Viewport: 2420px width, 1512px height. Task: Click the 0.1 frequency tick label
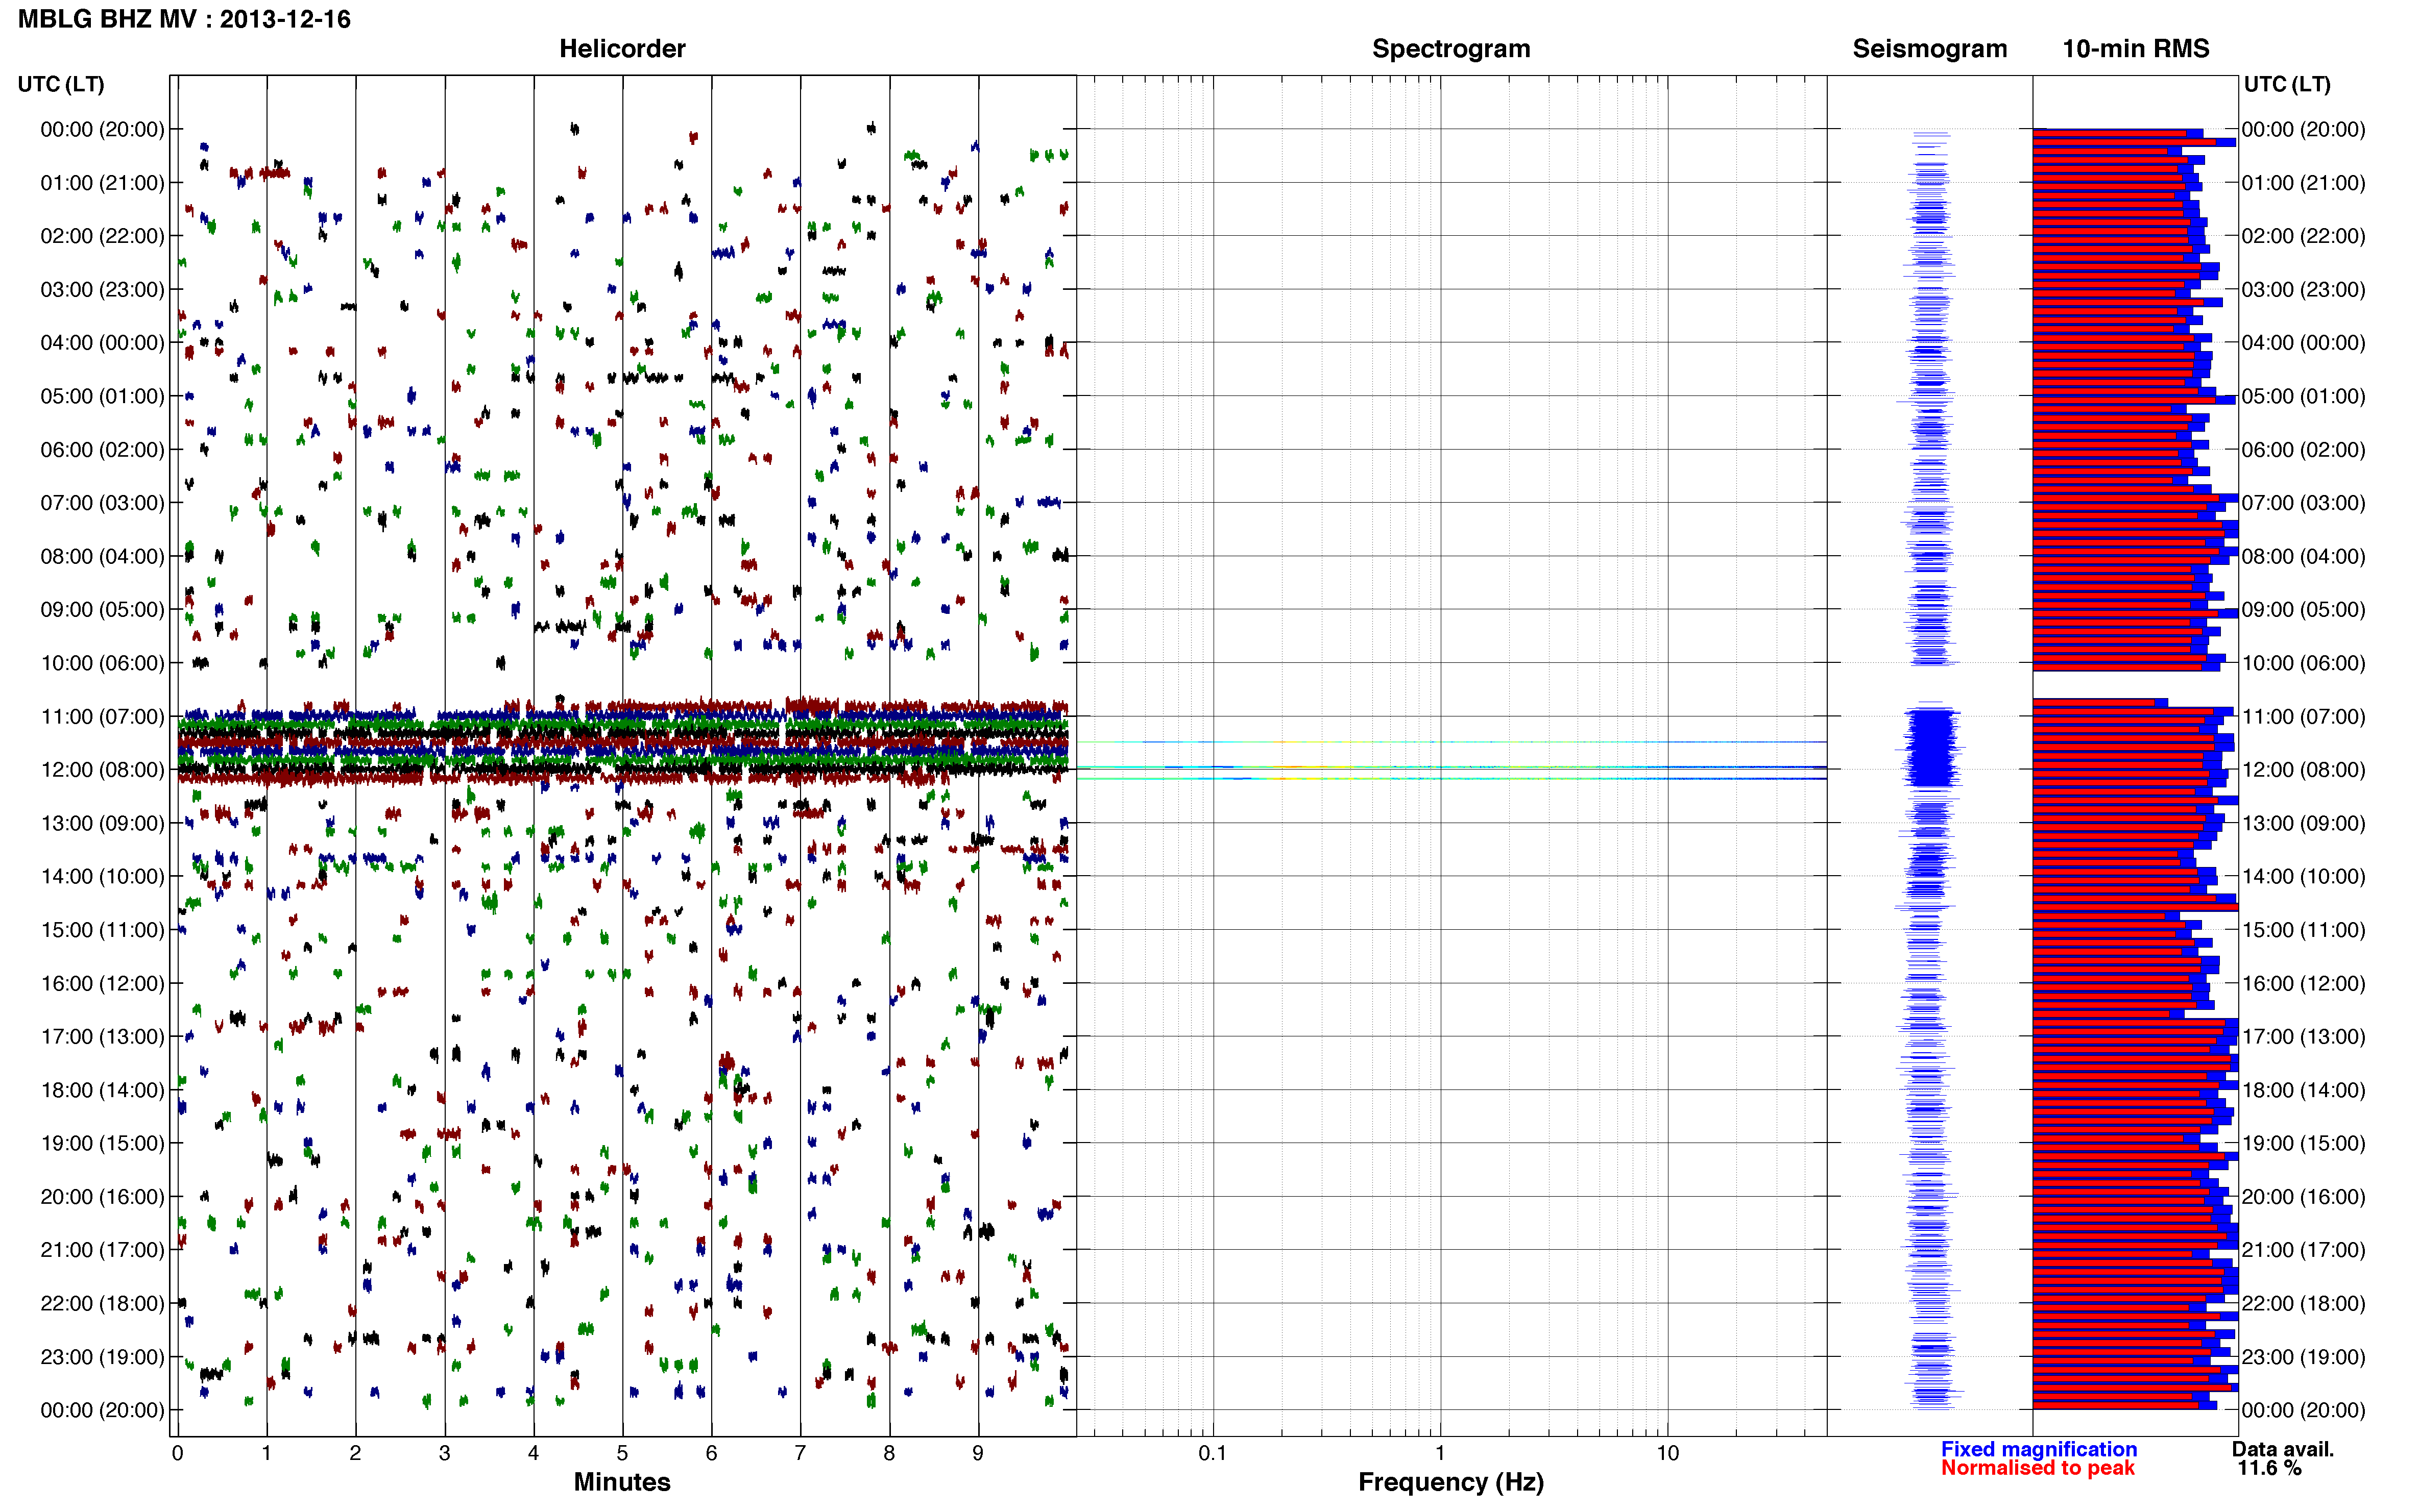pyautogui.click(x=1213, y=1453)
